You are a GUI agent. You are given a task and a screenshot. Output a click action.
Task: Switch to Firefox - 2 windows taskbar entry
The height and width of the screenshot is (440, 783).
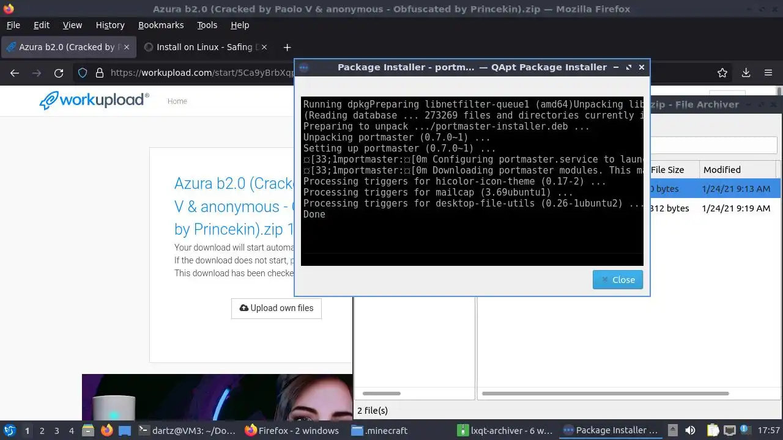(293, 430)
